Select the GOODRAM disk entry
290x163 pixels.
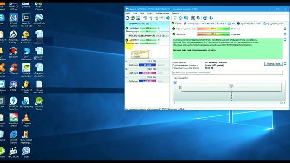tap(147, 28)
